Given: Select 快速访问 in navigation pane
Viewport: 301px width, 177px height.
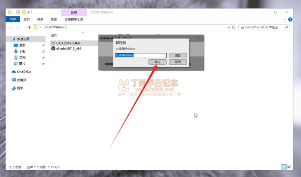Looking at the screenshot, I should coord(23,39).
